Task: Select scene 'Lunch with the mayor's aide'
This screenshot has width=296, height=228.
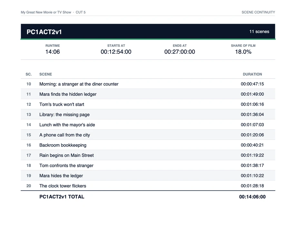Action: point(67,125)
